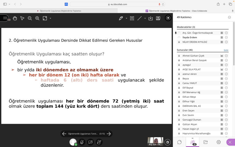This screenshot has height=147, width=235.
Task: Open the chat panel tab
Action: pos(180,142)
